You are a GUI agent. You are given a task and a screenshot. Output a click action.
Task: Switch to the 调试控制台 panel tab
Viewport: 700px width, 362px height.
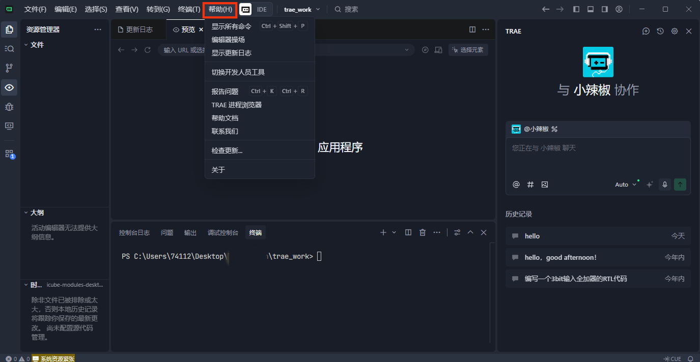pyautogui.click(x=223, y=232)
